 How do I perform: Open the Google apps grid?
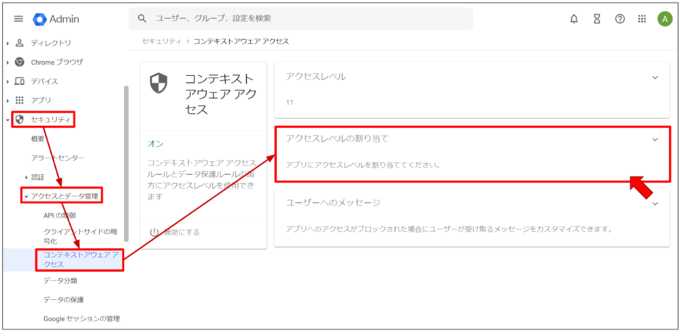pos(643,18)
